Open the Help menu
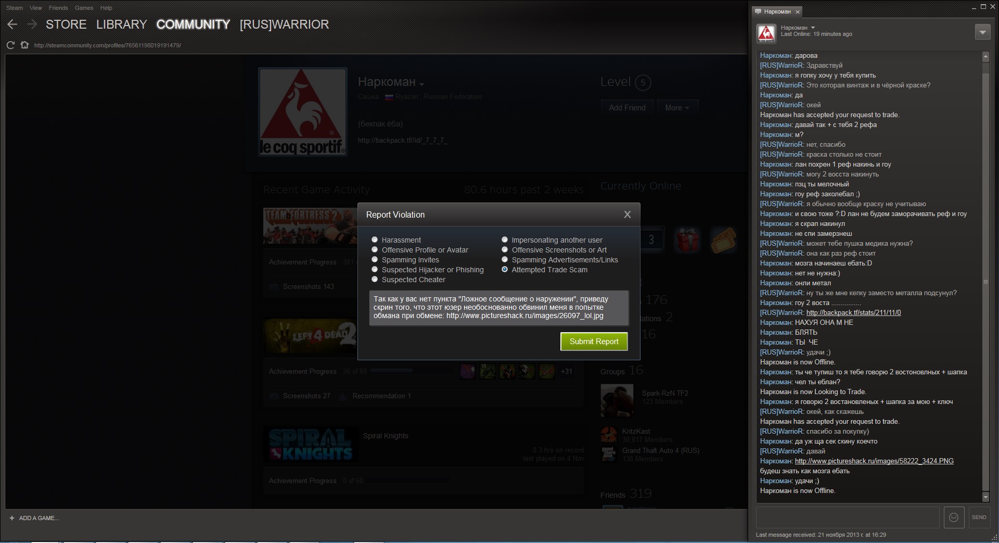Screen dimensions: 999x543 pyautogui.click(x=106, y=8)
